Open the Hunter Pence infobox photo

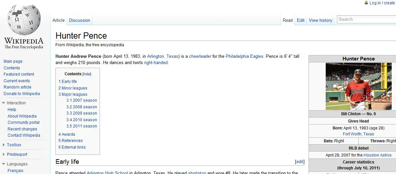tap(358, 86)
